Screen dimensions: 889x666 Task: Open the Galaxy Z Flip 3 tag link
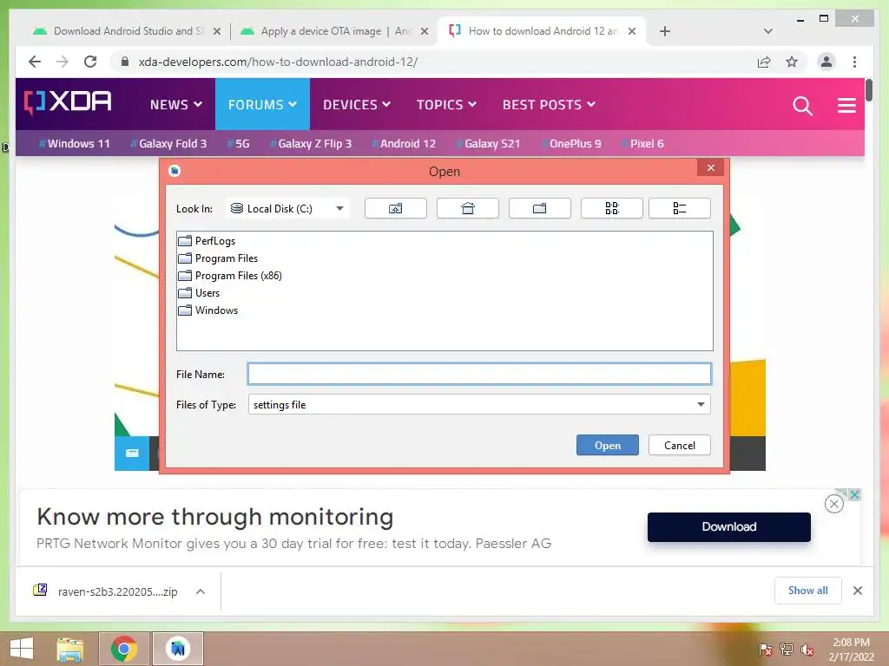coord(311,143)
